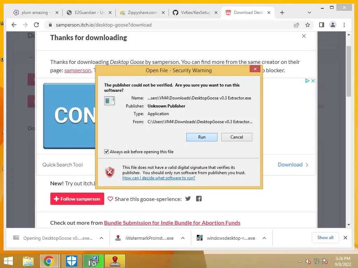Image resolution: width=358 pixels, height=268 pixels.
Task: Click the page vertical scrollbar thumb
Action: [349, 71]
